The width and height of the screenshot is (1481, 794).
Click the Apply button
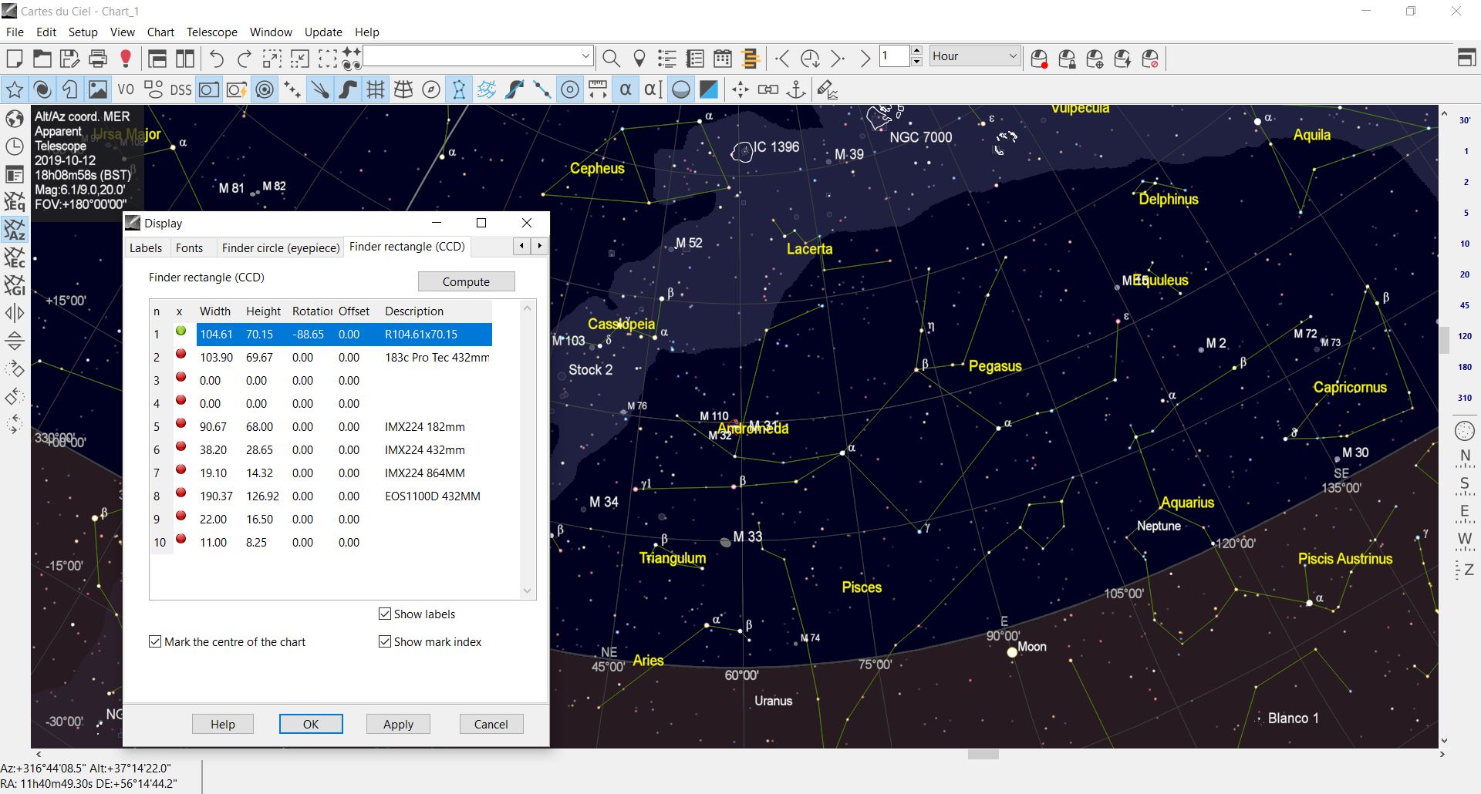(x=398, y=724)
